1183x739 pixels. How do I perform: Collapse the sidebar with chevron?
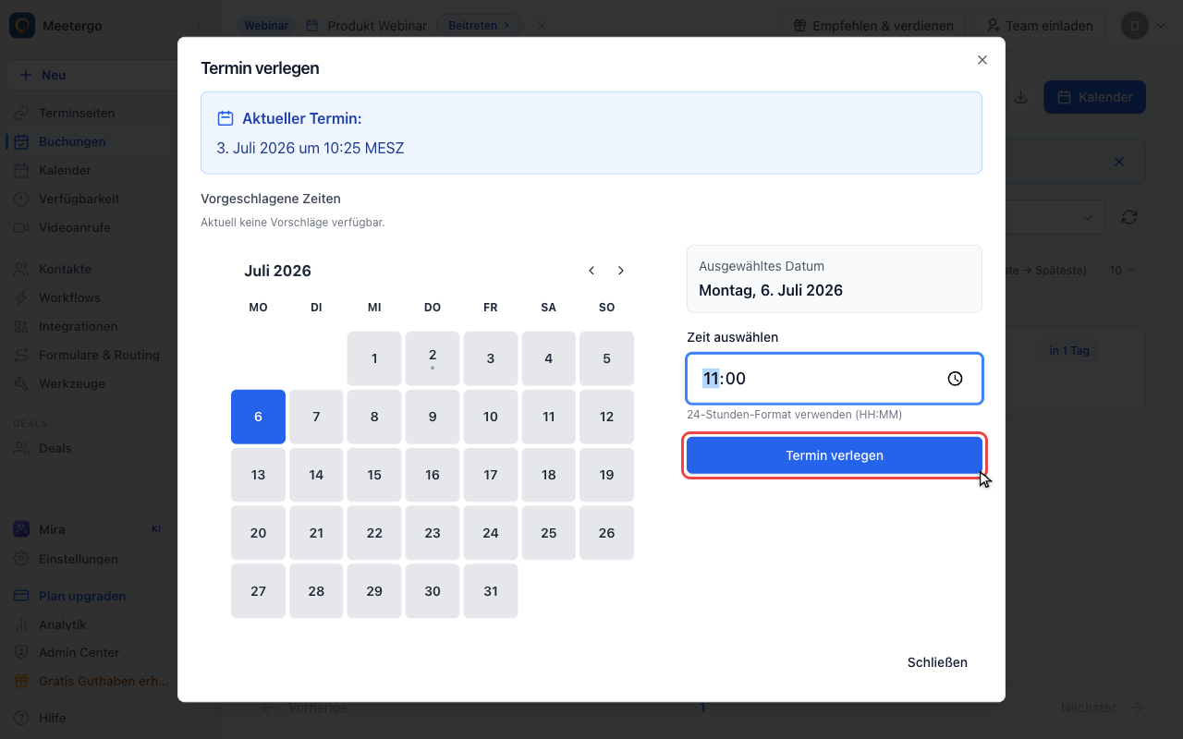point(198,26)
